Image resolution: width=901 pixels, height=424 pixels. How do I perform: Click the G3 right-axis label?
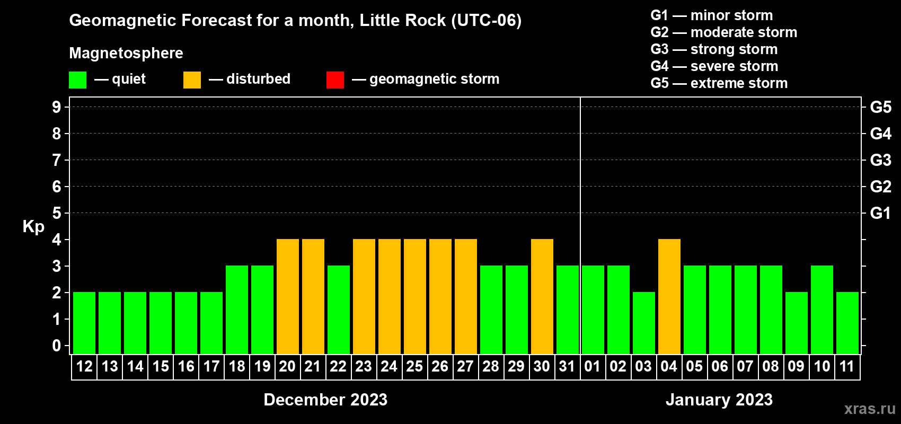881,160
